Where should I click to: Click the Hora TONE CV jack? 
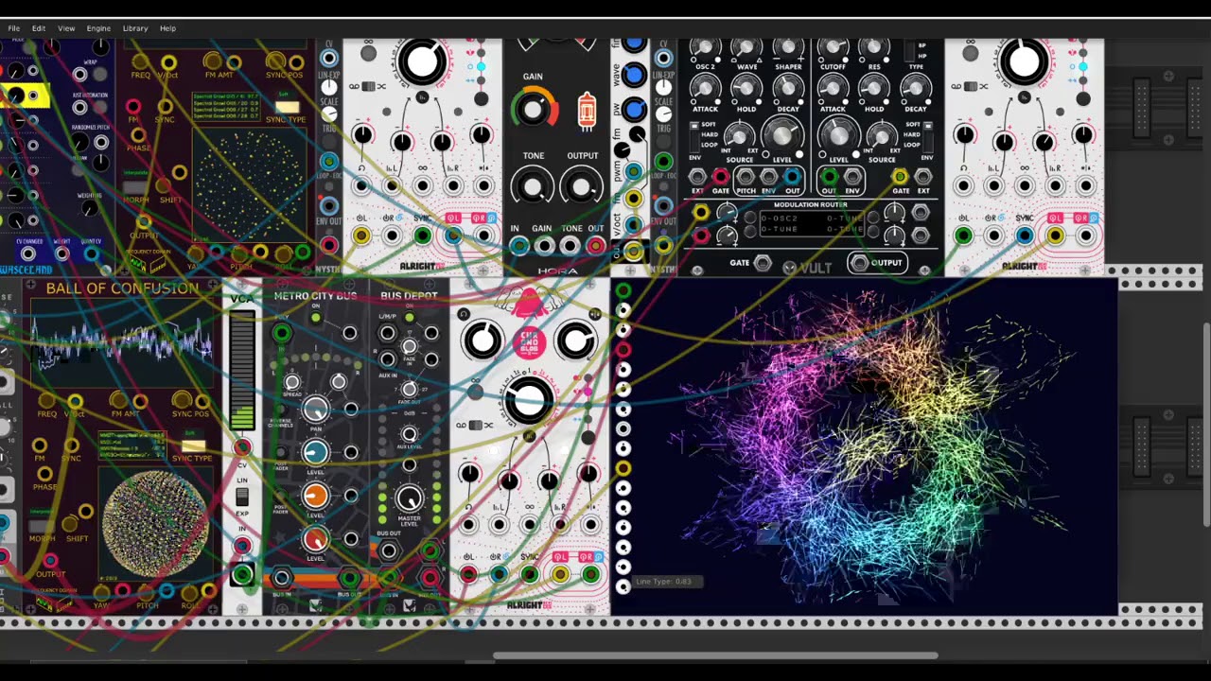tap(570, 246)
